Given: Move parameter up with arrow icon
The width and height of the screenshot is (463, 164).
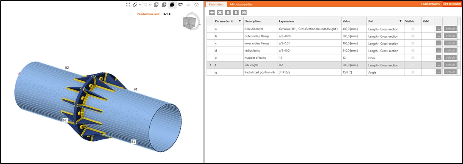Looking at the screenshot, I should pyautogui.click(x=228, y=12).
